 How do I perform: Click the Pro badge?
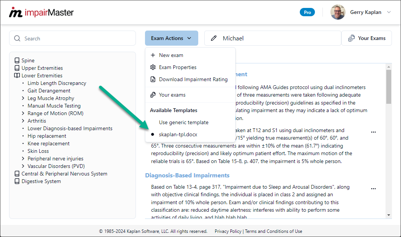[x=307, y=12]
